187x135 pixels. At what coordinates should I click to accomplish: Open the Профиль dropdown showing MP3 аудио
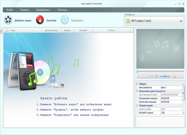154,21
